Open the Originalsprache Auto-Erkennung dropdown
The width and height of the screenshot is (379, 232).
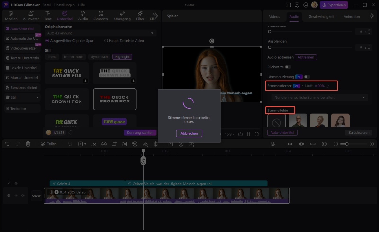tap(100, 33)
